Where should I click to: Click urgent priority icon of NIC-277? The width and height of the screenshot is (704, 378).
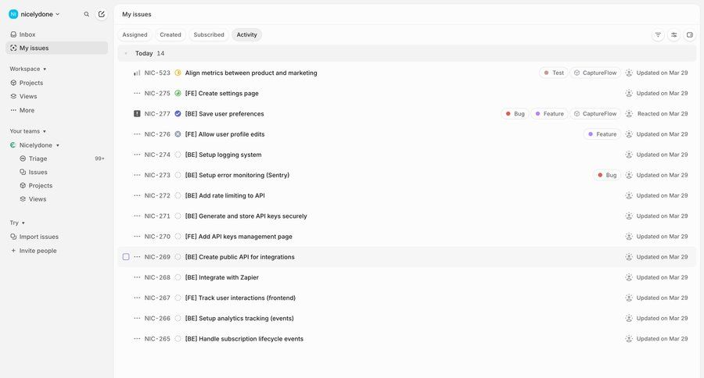[137, 114]
